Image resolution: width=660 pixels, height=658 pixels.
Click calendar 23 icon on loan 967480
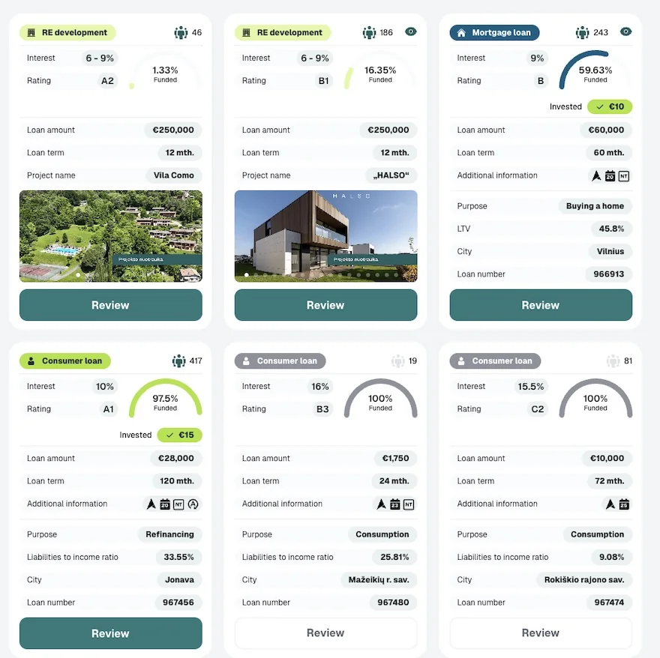point(394,504)
